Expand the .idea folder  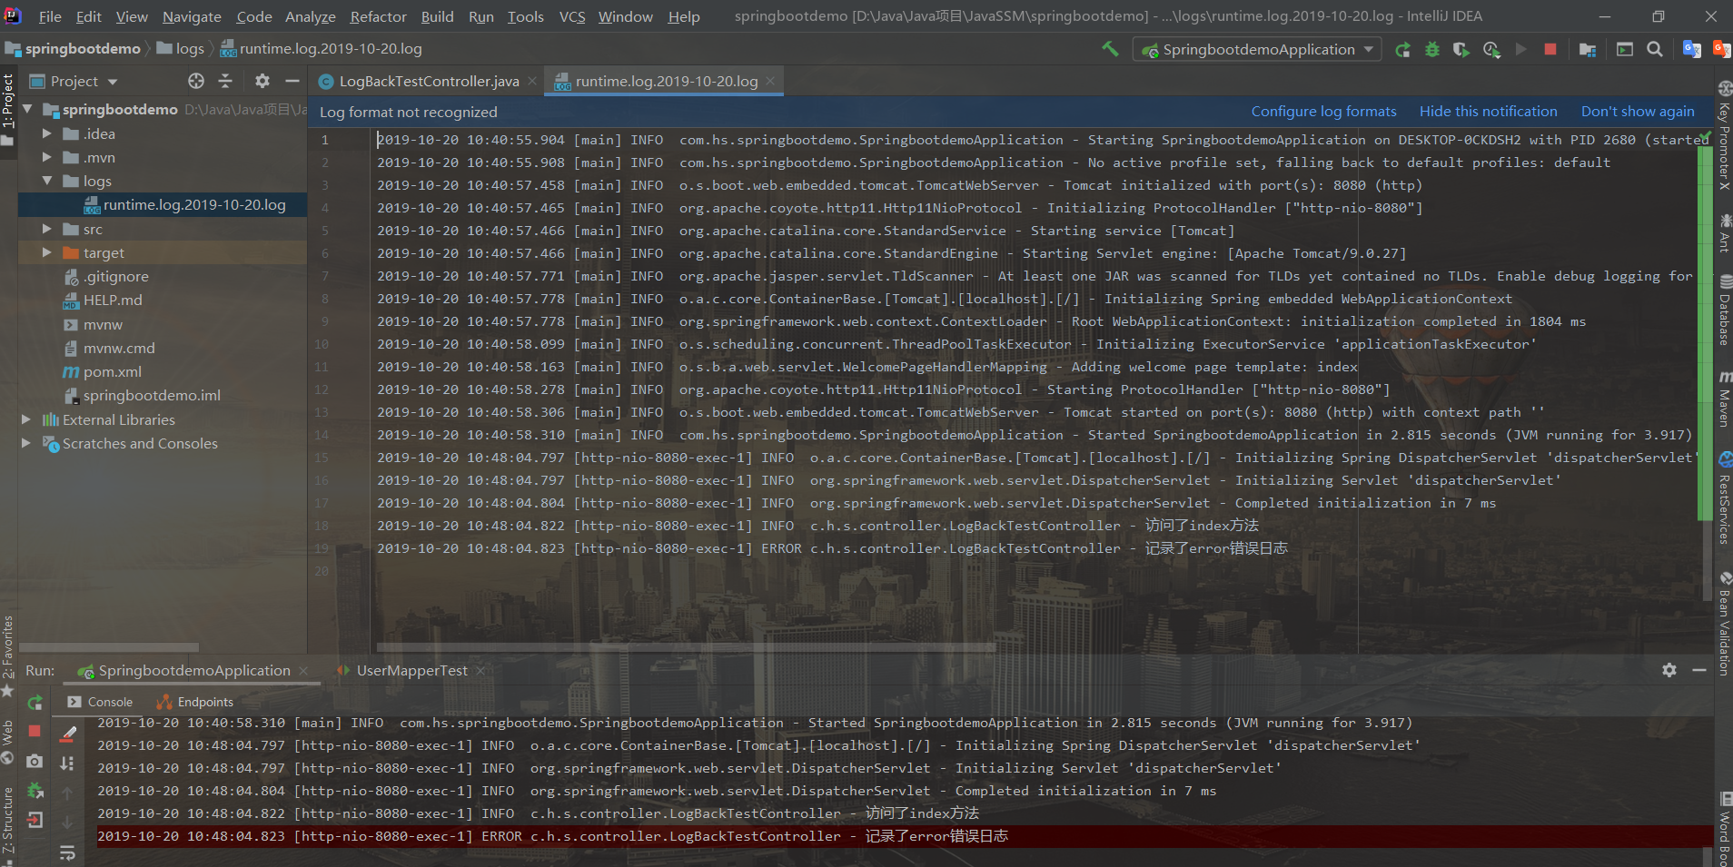click(x=47, y=133)
